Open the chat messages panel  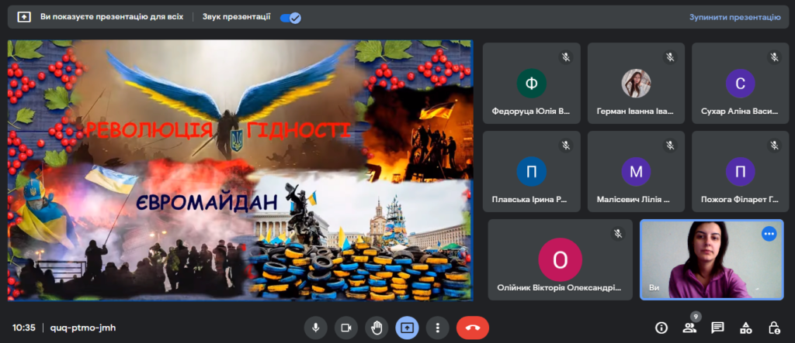click(717, 328)
